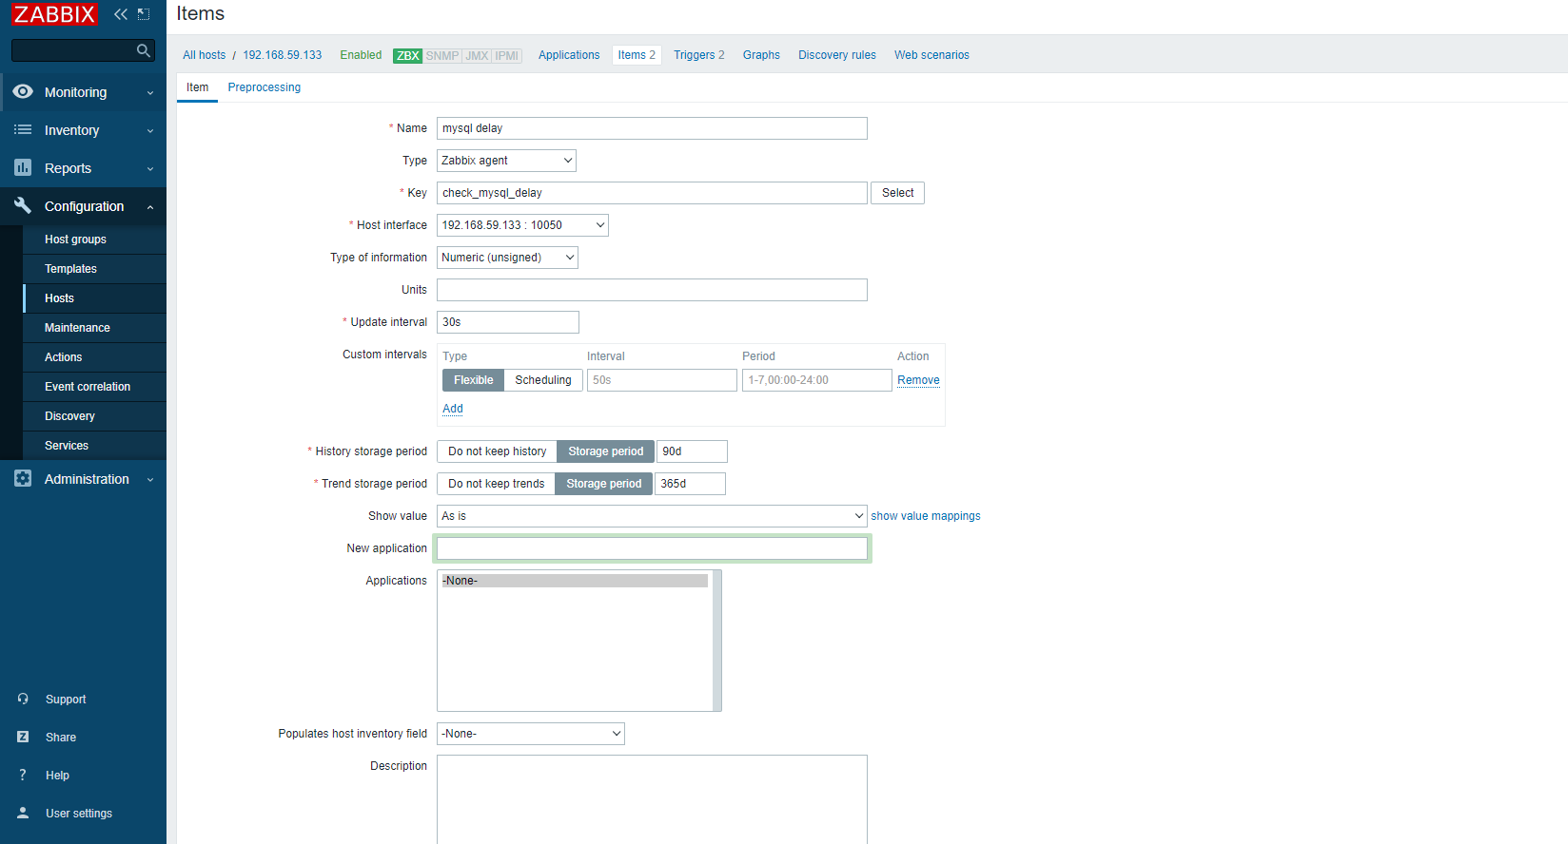This screenshot has width=1568, height=844.
Task: Open Type of information dropdown
Action: (507, 258)
